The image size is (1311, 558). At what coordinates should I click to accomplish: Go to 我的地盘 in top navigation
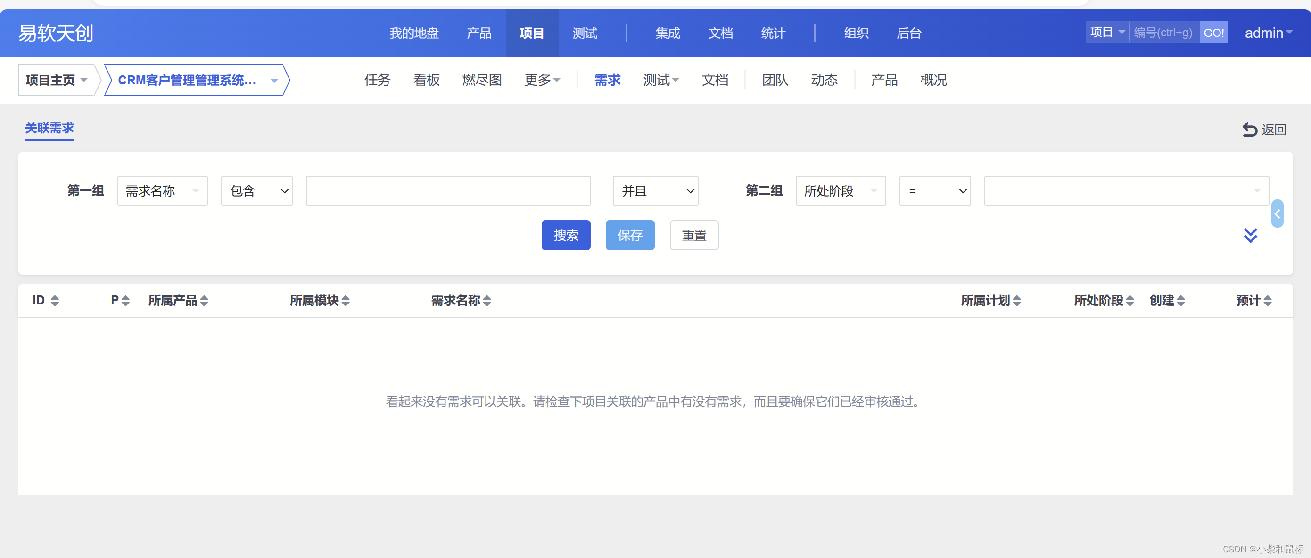(x=414, y=33)
